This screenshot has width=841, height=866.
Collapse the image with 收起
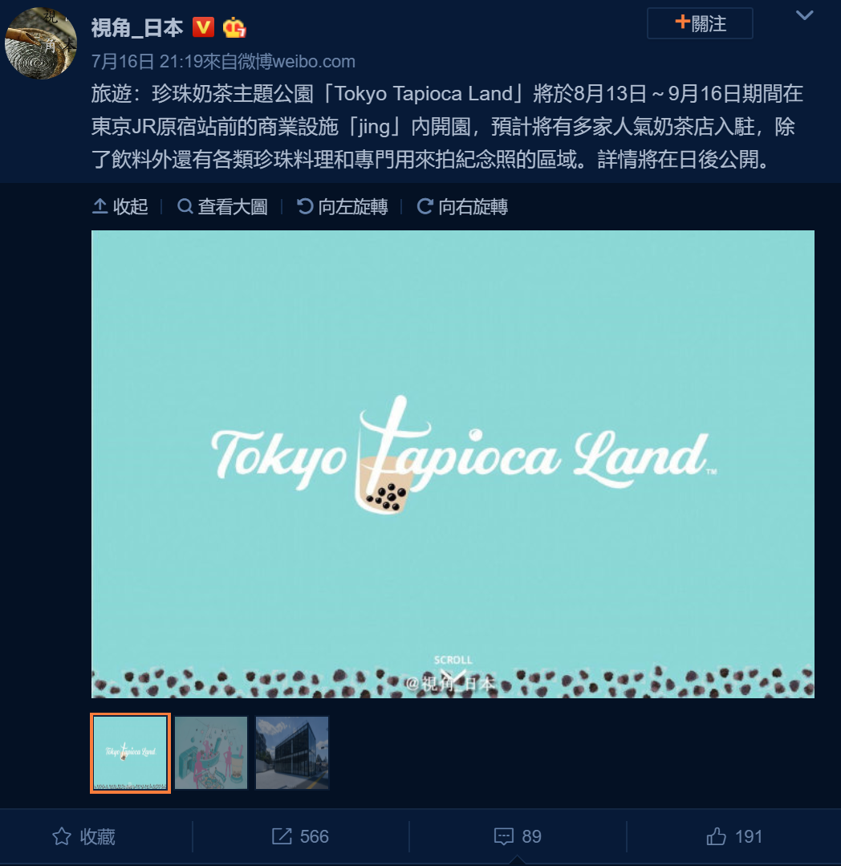[x=120, y=206]
